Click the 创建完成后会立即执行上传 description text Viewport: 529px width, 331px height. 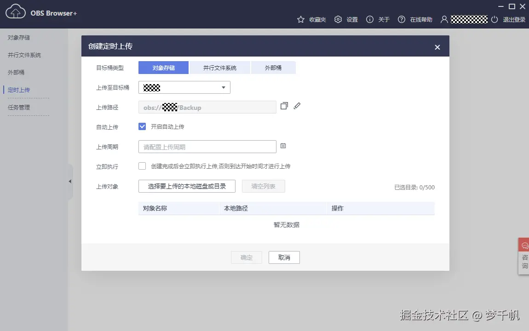click(x=221, y=166)
